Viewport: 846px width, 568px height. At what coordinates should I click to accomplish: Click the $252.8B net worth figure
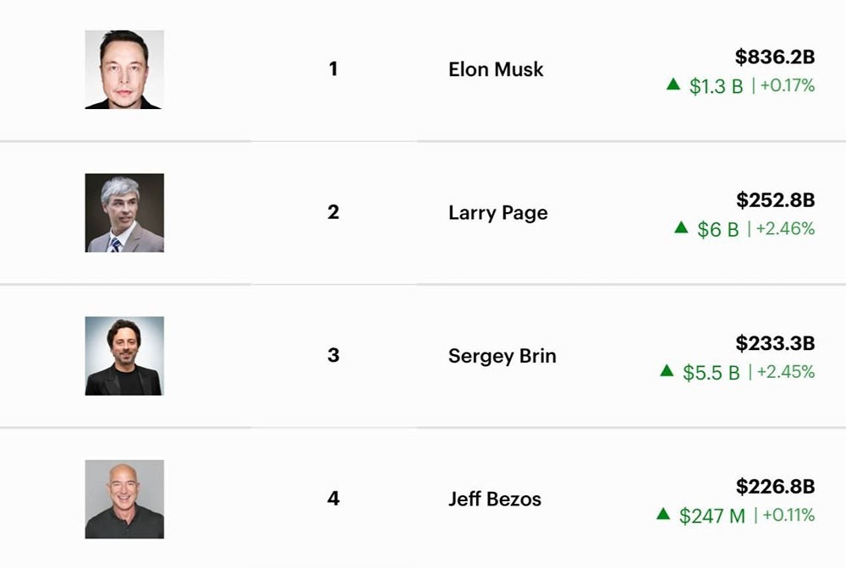[x=775, y=200]
